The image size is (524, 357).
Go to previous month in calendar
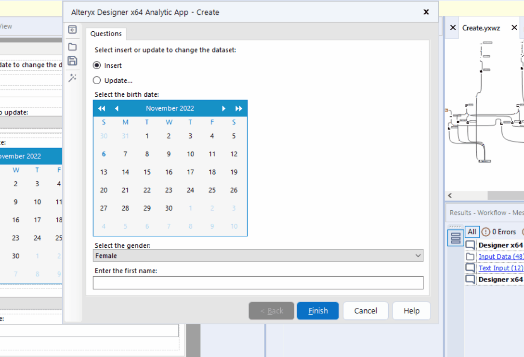point(117,109)
